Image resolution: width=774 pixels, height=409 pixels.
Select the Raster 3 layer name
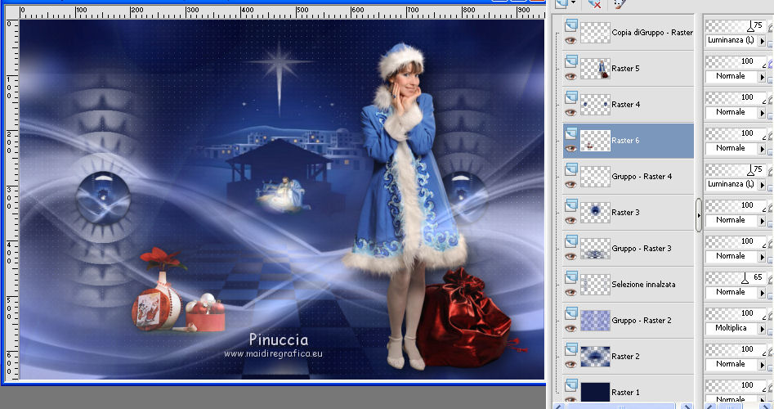pyautogui.click(x=625, y=213)
